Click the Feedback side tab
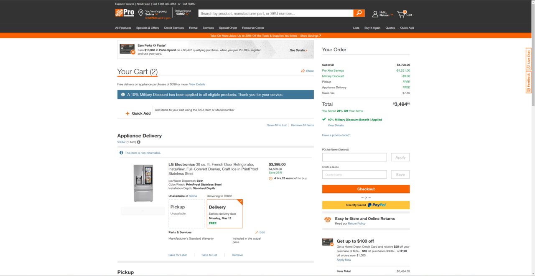535x276 pixels. click(x=528, y=82)
